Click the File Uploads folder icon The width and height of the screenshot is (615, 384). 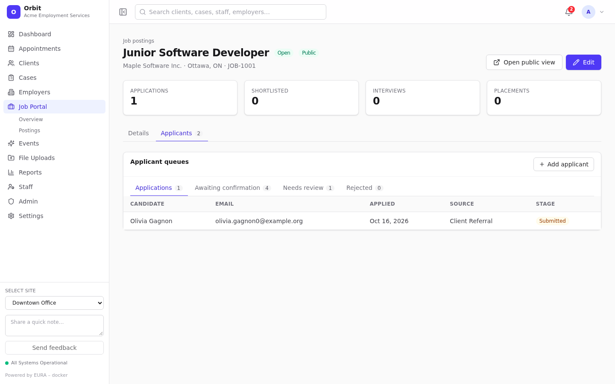pos(11,158)
